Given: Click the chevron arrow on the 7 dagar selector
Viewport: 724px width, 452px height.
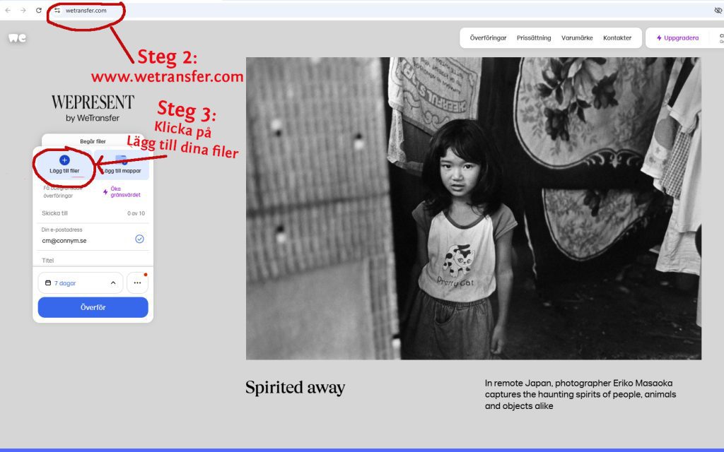Looking at the screenshot, I should click(113, 283).
